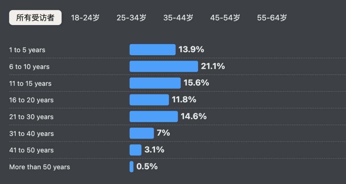Click the 13.9% percentage label
Screen dimensions: 346x184
pyautogui.click(x=191, y=49)
